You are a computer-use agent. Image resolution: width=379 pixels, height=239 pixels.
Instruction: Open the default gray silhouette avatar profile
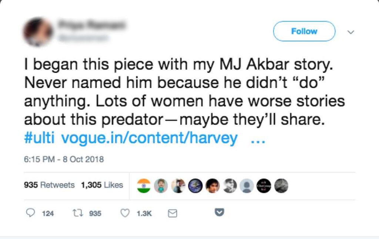pyautogui.click(x=246, y=185)
